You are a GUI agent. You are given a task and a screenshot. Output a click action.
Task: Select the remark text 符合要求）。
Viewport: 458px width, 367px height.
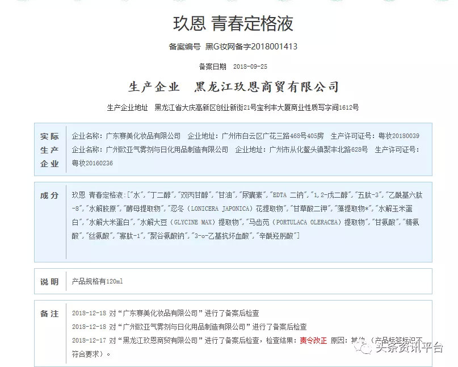pyautogui.click(x=91, y=354)
